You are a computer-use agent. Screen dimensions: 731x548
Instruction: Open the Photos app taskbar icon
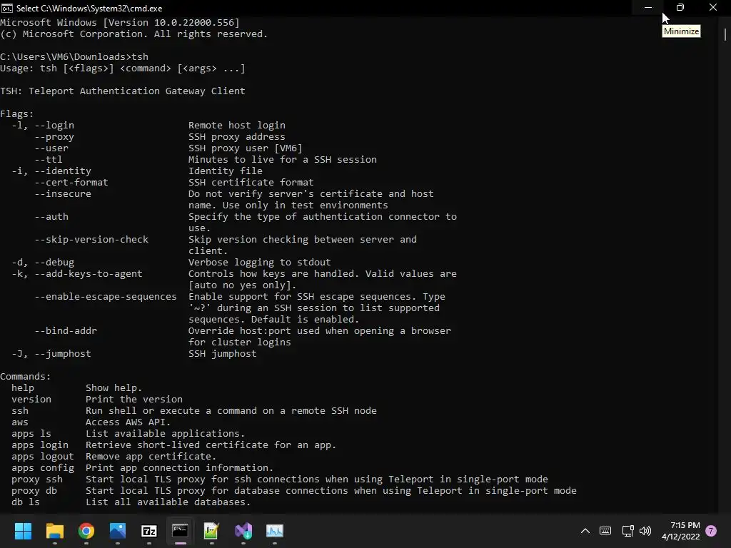coord(118,531)
